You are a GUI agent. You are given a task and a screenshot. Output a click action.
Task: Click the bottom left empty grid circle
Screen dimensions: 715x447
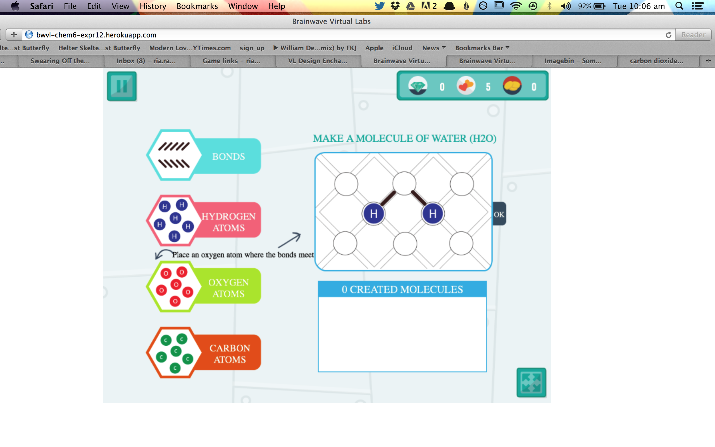(345, 243)
